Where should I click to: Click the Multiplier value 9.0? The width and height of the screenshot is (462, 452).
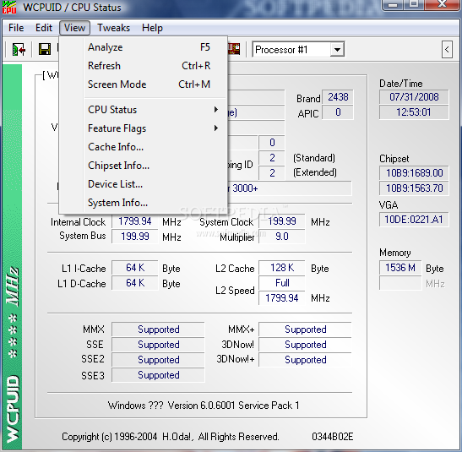(x=282, y=237)
